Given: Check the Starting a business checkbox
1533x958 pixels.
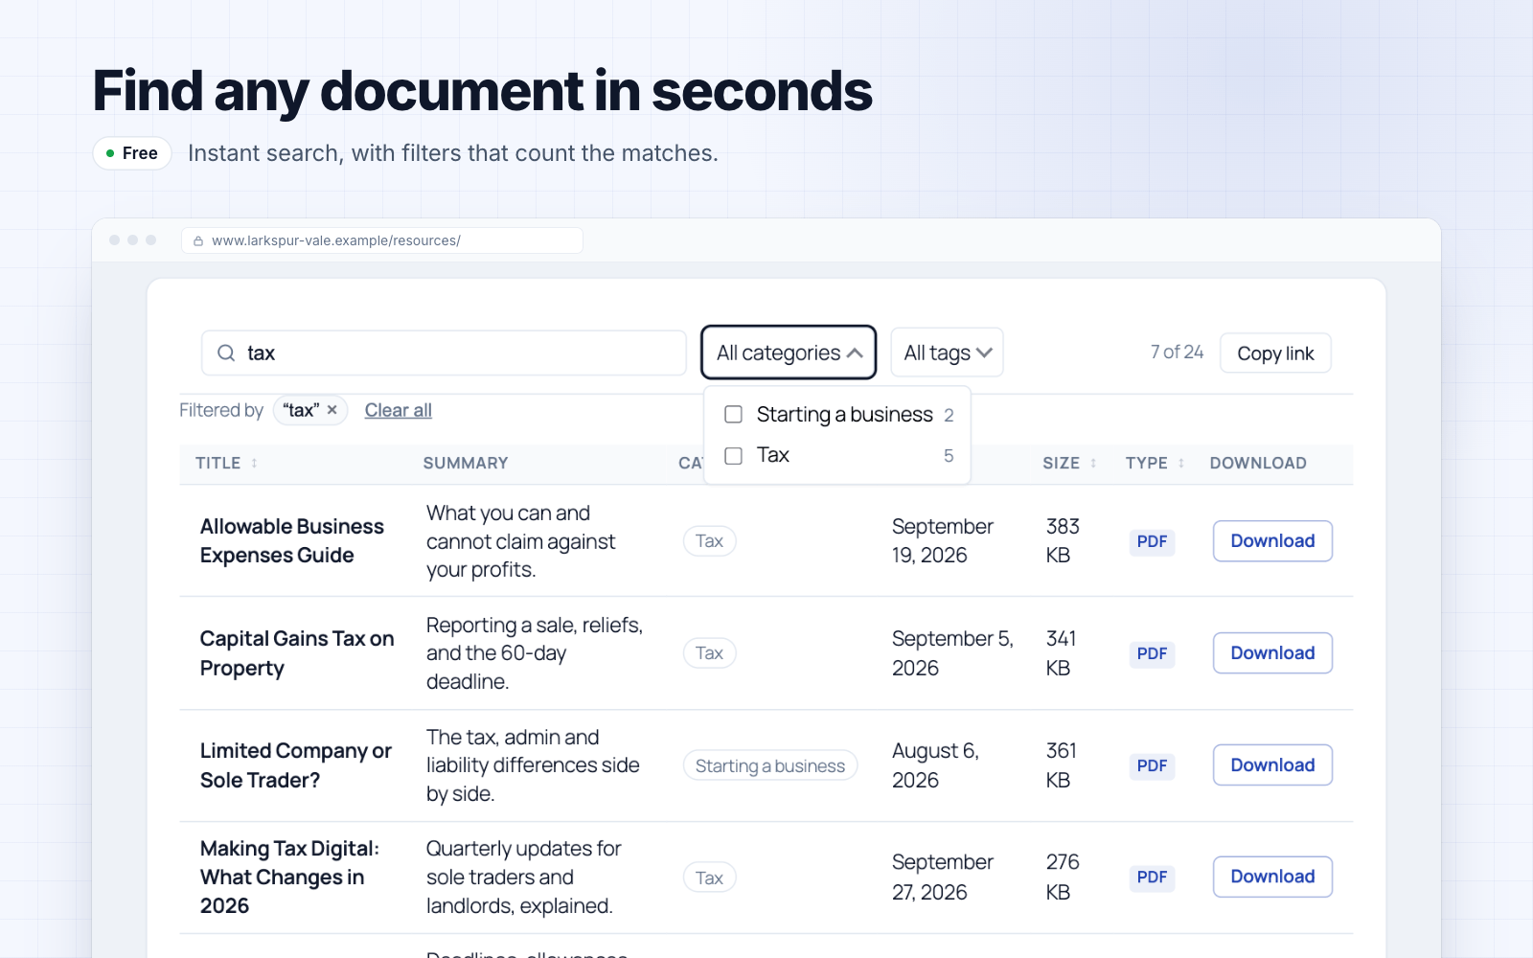Looking at the screenshot, I should 734,415.
